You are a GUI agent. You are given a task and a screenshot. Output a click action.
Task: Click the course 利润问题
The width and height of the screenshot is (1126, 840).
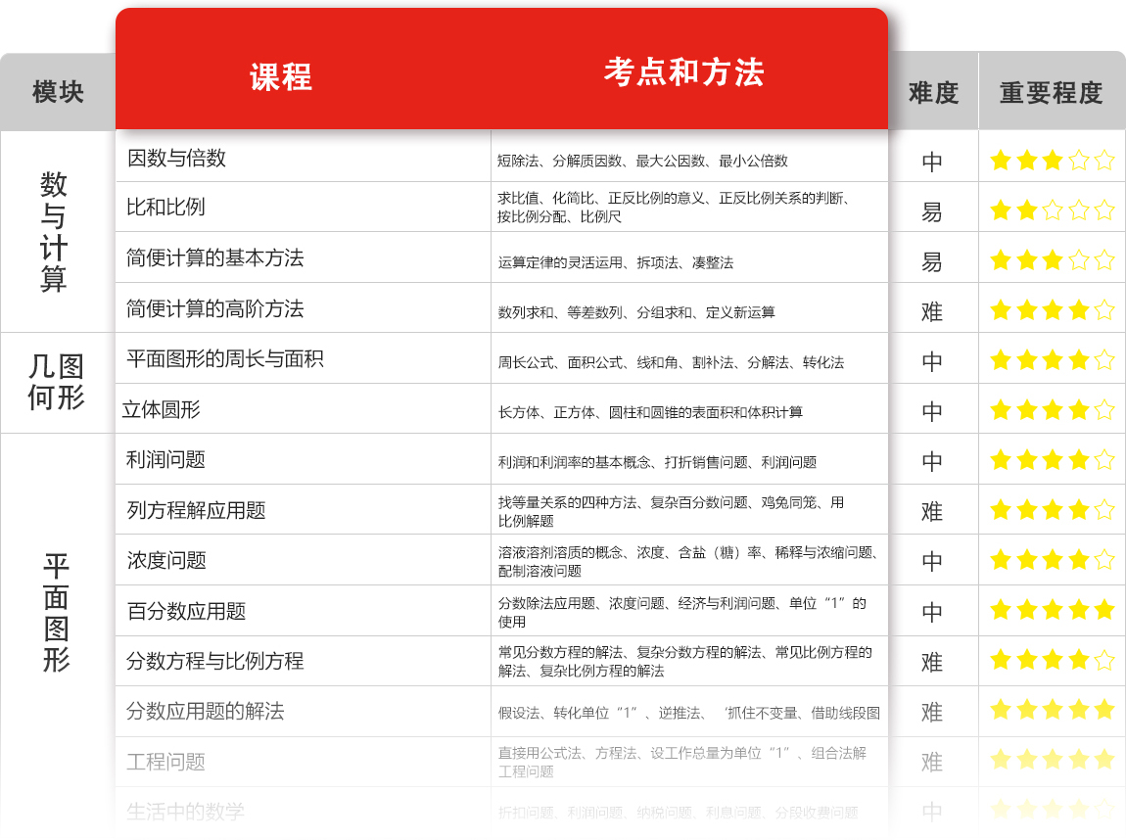(x=165, y=459)
